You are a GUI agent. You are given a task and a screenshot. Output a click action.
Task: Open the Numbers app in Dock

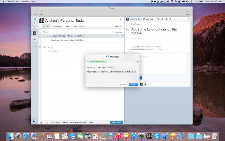click(103, 136)
